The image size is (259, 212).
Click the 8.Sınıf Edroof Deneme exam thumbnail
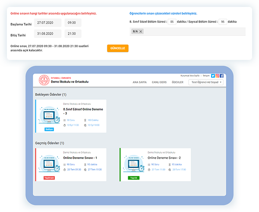49,116
